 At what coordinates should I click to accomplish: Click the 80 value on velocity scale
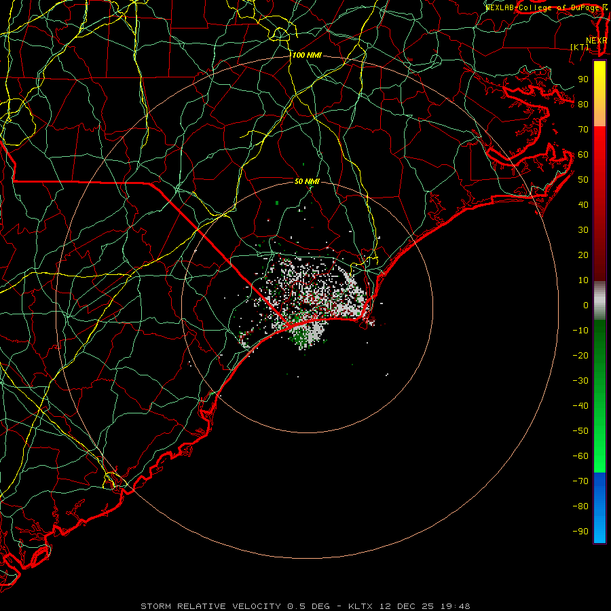(x=583, y=104)
